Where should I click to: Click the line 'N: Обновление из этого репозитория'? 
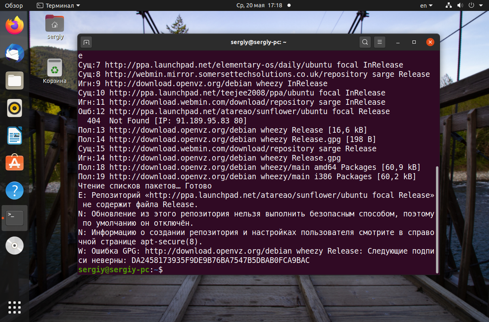256,214
